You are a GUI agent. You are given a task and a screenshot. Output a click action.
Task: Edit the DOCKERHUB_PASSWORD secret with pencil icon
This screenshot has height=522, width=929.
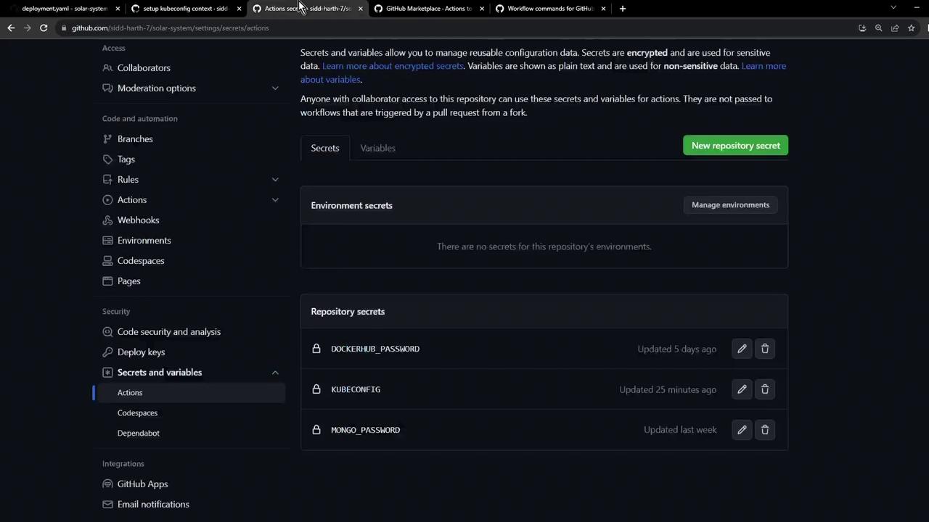tap(742, 349)
